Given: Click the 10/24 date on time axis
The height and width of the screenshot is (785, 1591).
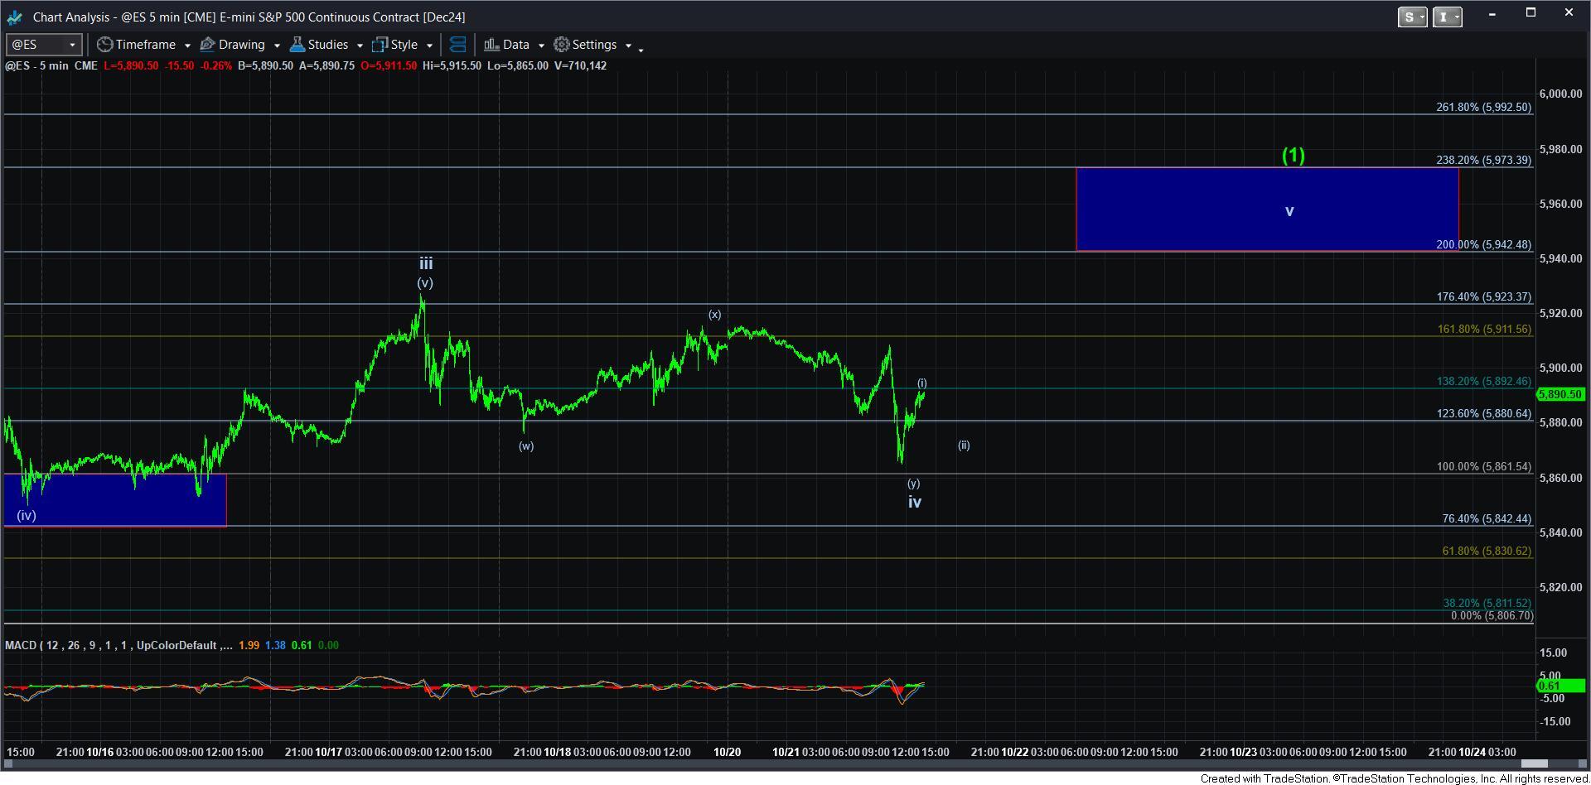Looking at the screenshot, I should coord(1472,752).
